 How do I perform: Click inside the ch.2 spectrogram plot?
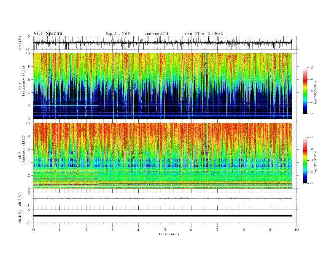coord(163,156)
